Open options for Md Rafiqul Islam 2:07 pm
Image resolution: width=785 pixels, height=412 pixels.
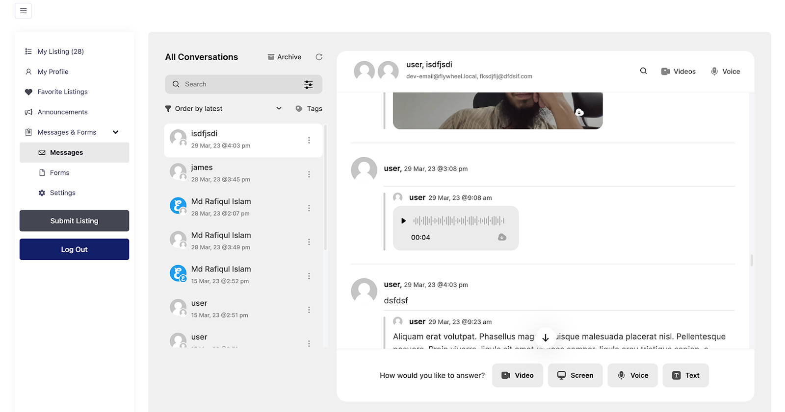coord(309,208)
